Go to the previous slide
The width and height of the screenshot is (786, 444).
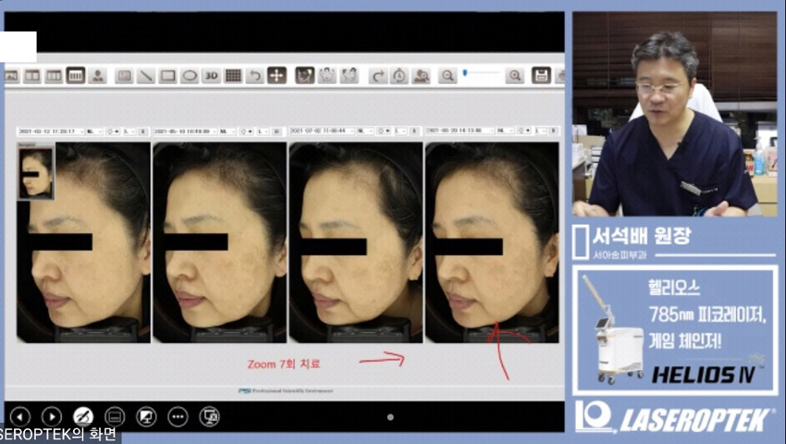20,416
